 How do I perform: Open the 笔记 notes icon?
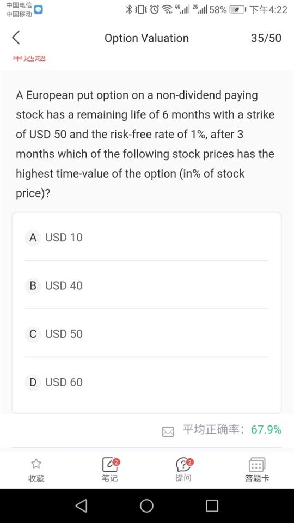[110, 464]
